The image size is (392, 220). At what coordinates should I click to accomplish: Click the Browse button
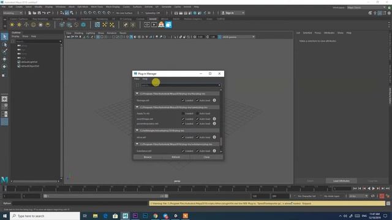pyautogui.click(x=148, y=157)
